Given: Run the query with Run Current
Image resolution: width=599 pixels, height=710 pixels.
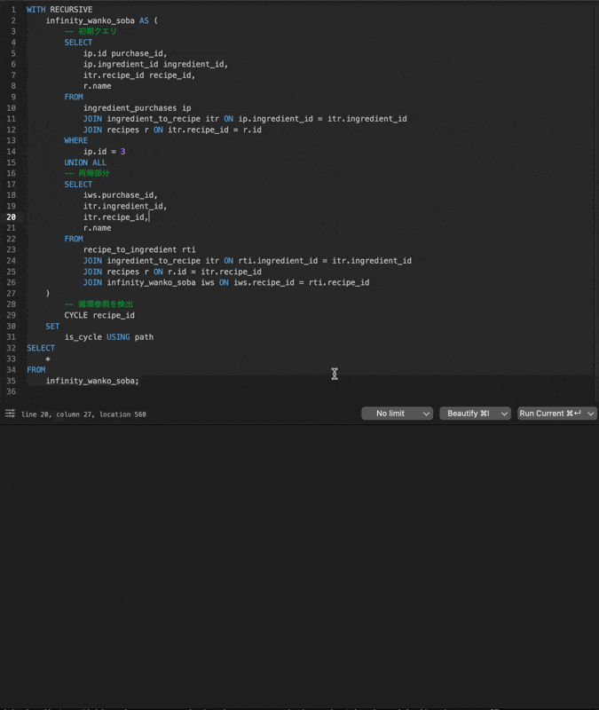Looking at the screenshot, I should click(x=550, y=414).
